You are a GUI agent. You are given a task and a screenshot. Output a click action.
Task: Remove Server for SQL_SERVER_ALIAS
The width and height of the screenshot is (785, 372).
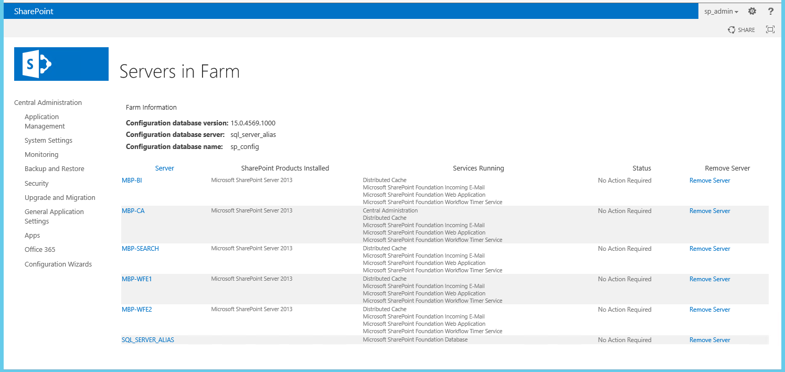[x=710, y=340]
